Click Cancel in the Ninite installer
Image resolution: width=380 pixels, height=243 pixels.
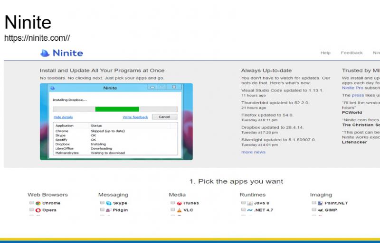[164, 117]
